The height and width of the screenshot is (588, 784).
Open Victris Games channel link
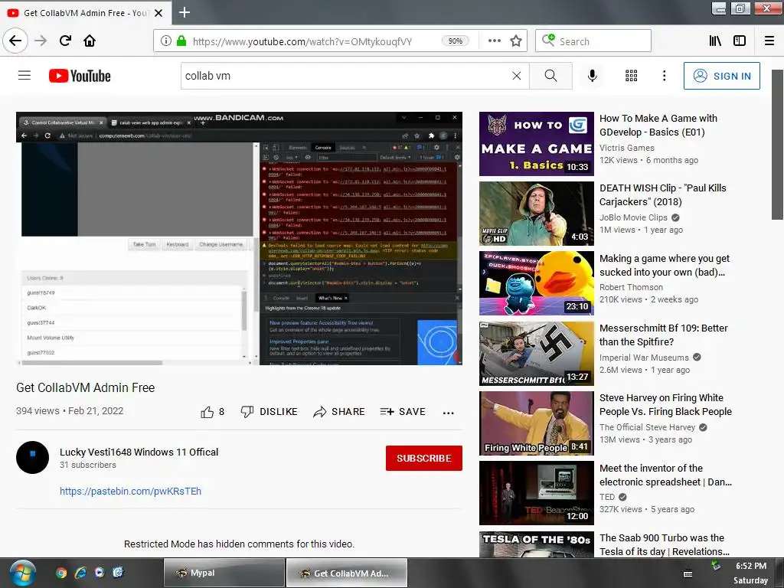tap(626, 148)
